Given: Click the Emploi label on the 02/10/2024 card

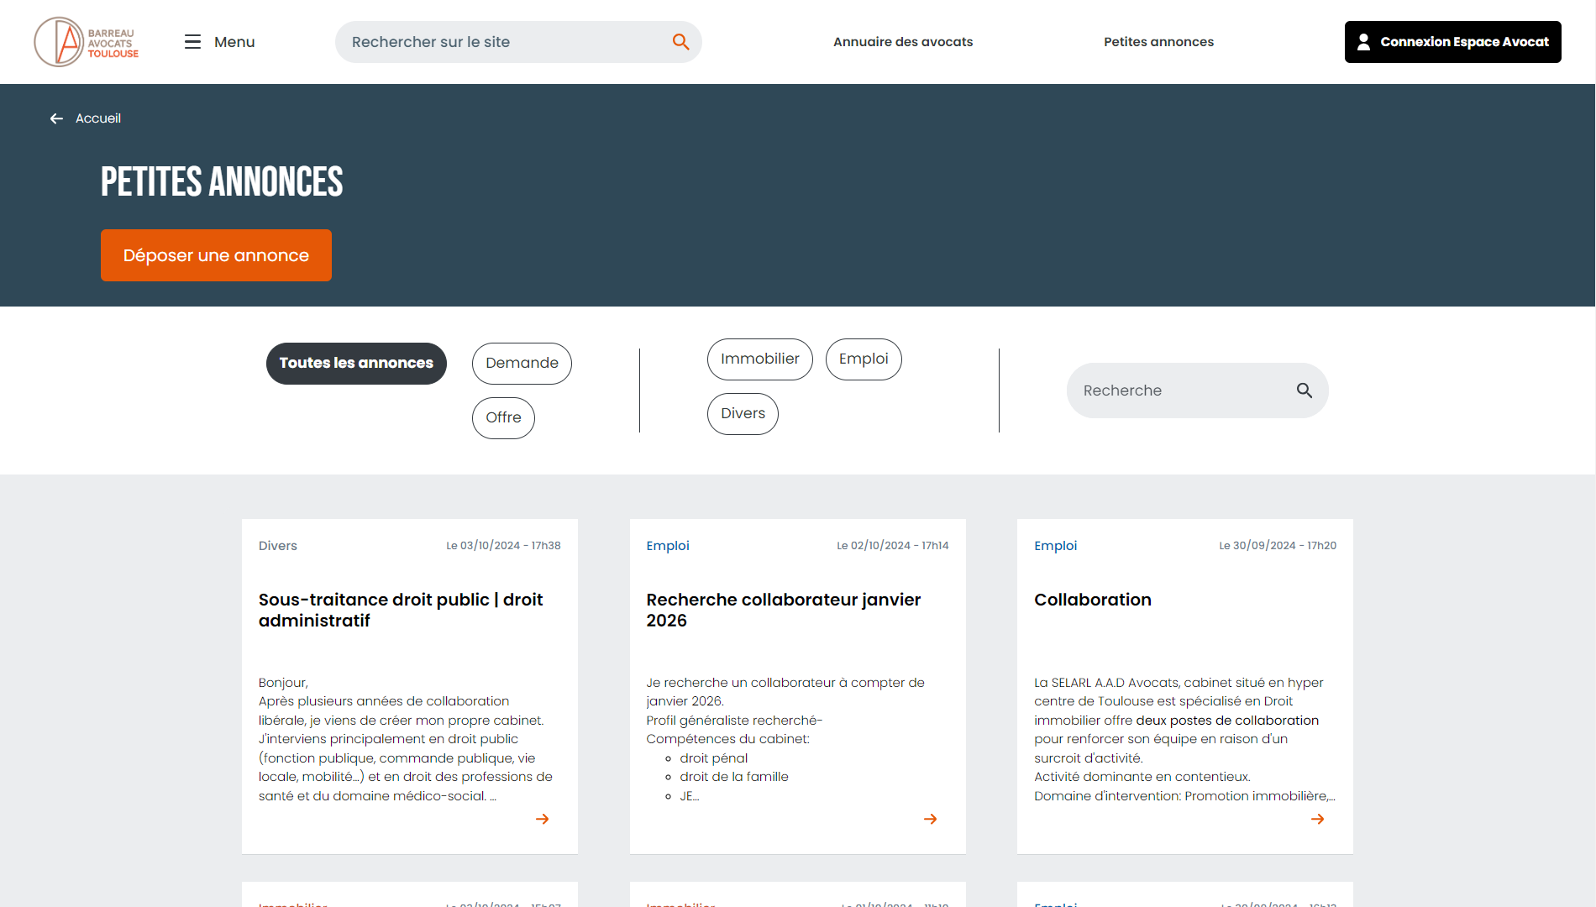Looking at the screenshot, I should tap(667, 546).
